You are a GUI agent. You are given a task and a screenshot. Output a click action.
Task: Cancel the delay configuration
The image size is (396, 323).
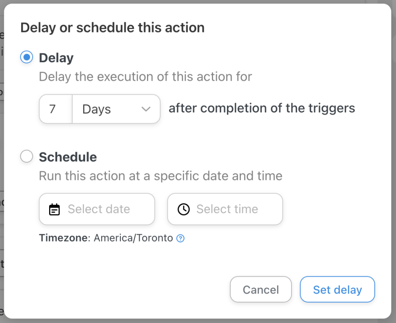[x=261, y=289]
